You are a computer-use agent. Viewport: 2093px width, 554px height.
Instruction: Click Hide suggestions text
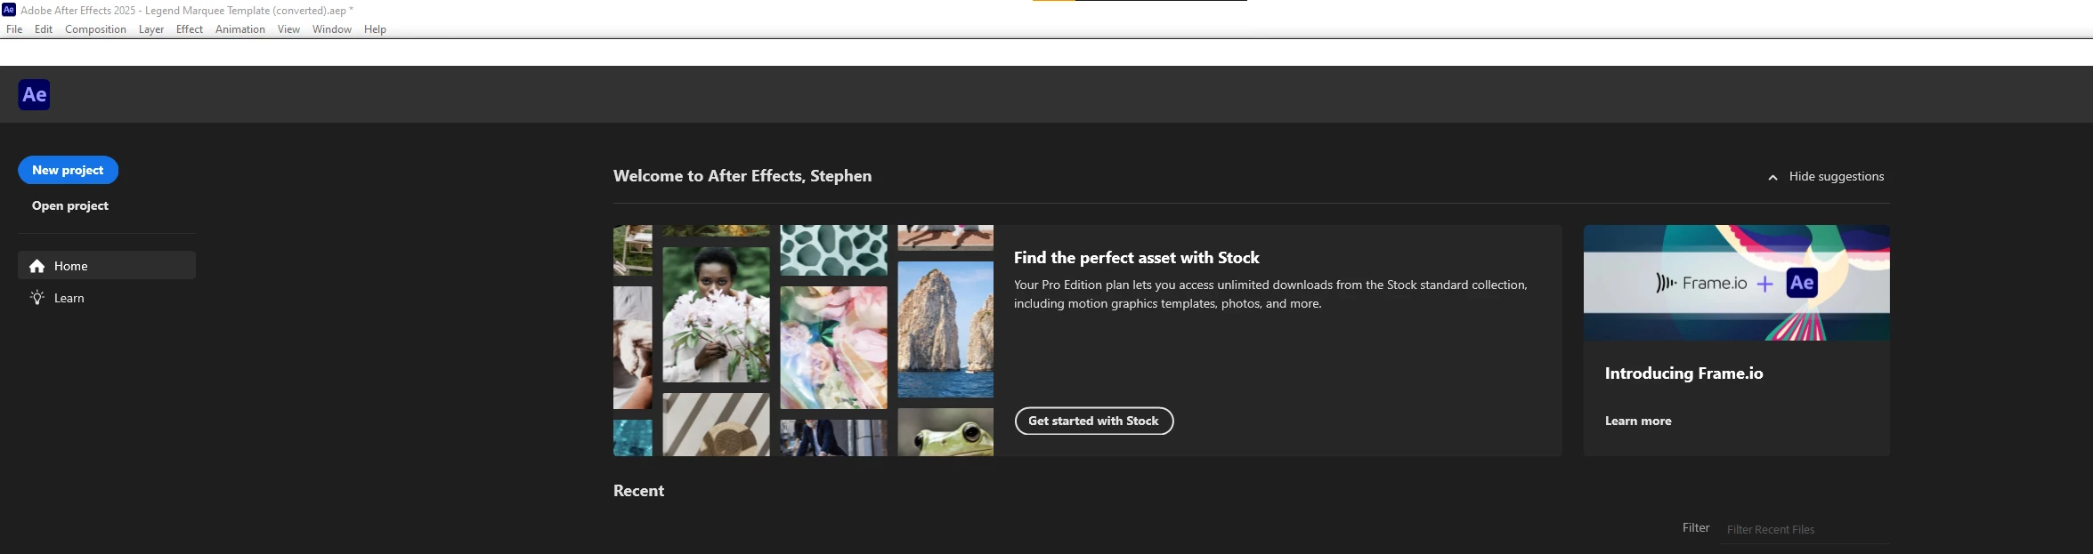tap(1837, 176)
